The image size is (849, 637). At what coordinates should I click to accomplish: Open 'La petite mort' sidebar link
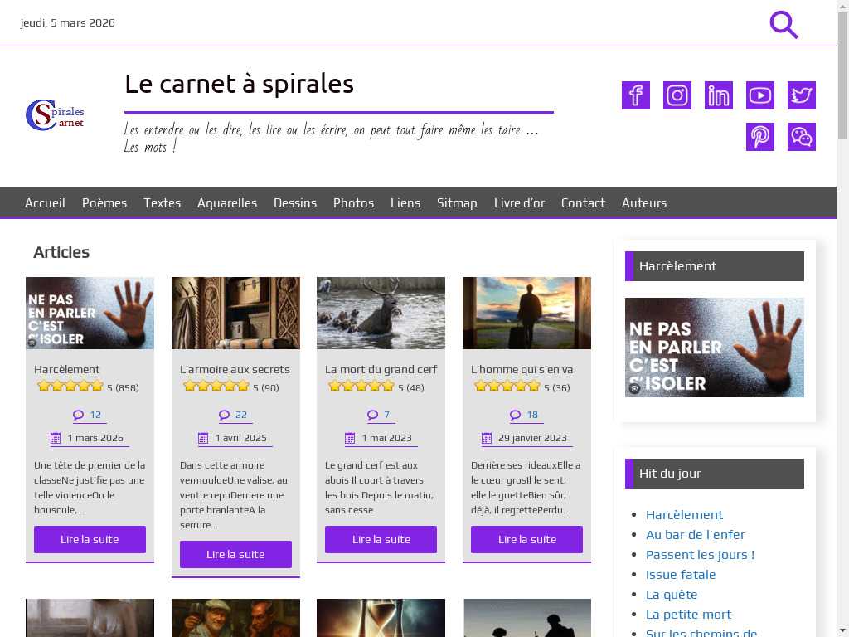tap(688, 615)
